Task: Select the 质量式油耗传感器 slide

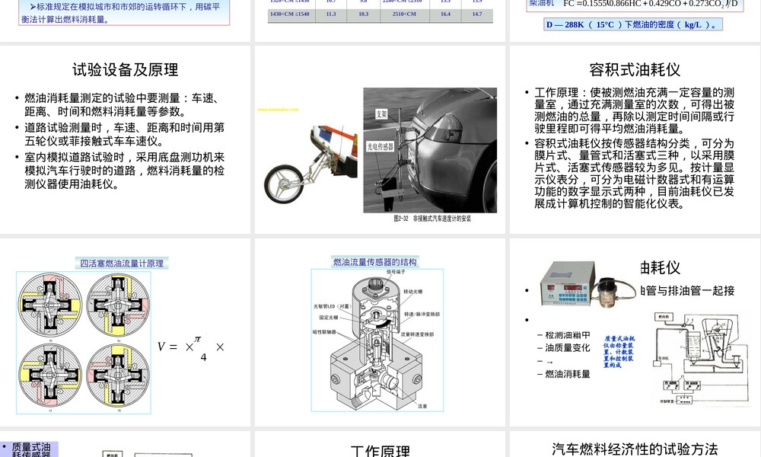Action: pyautogui.click(x=126, y=444)
